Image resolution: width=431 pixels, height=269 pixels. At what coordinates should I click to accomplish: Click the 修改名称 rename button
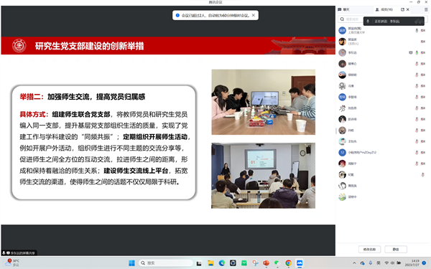click(x=369, y=249)
